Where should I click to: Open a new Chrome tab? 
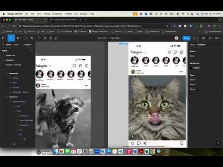click(86, 19)
